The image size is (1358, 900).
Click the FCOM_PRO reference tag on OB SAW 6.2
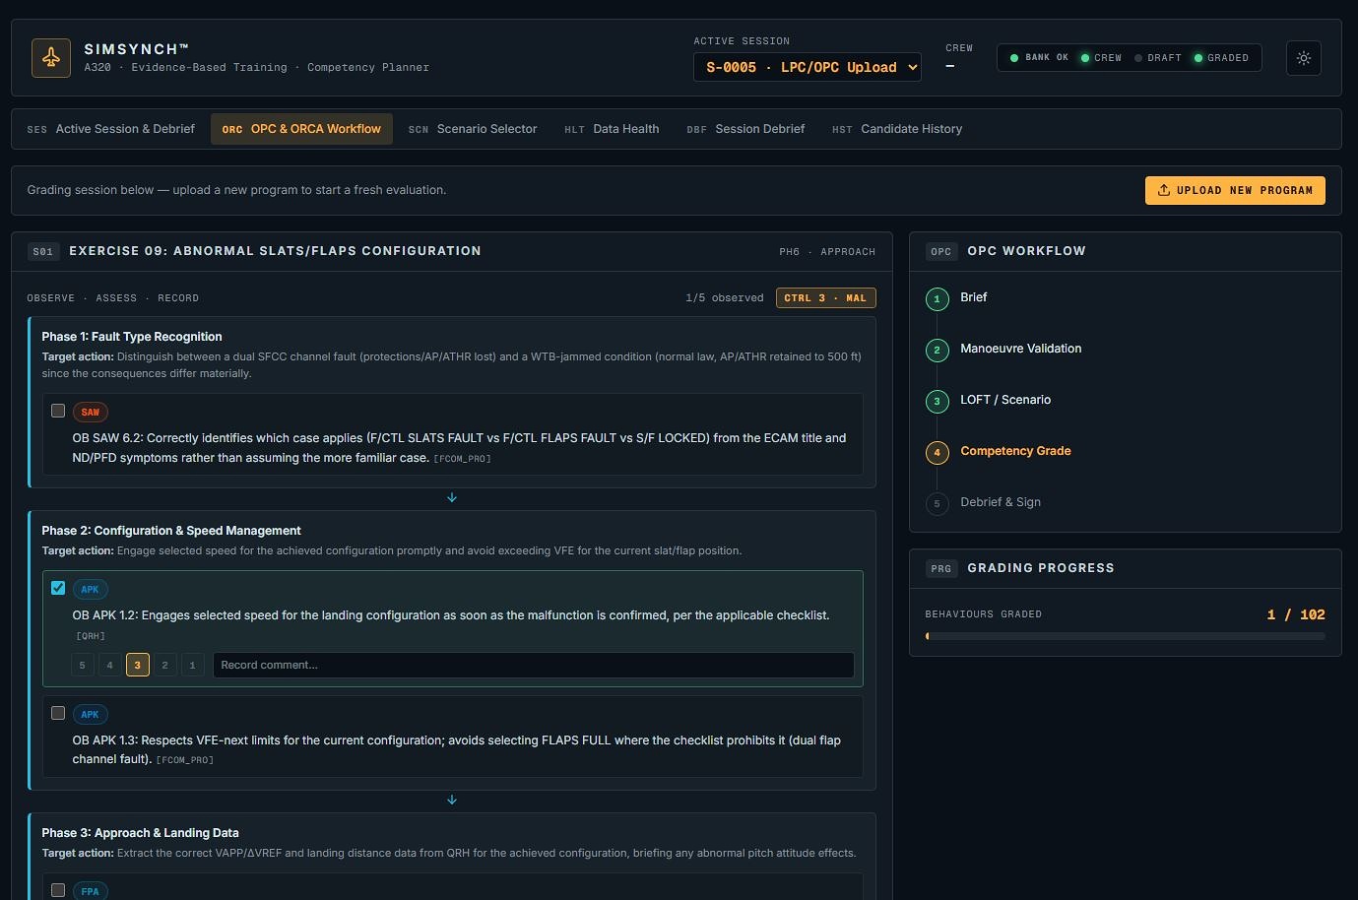(x=463, y=459)
